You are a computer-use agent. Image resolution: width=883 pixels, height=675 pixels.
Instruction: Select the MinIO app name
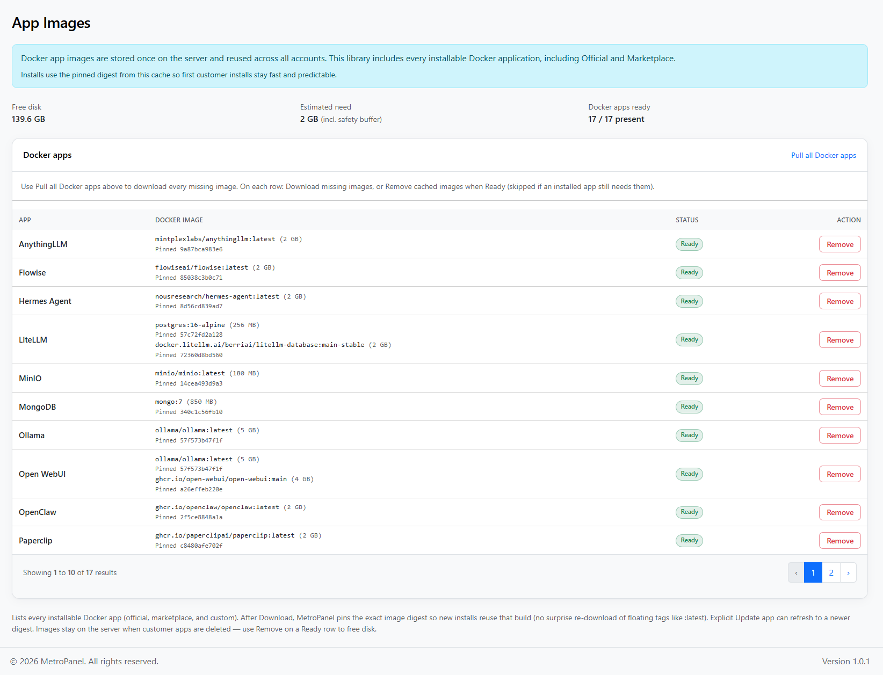(30, 379)
